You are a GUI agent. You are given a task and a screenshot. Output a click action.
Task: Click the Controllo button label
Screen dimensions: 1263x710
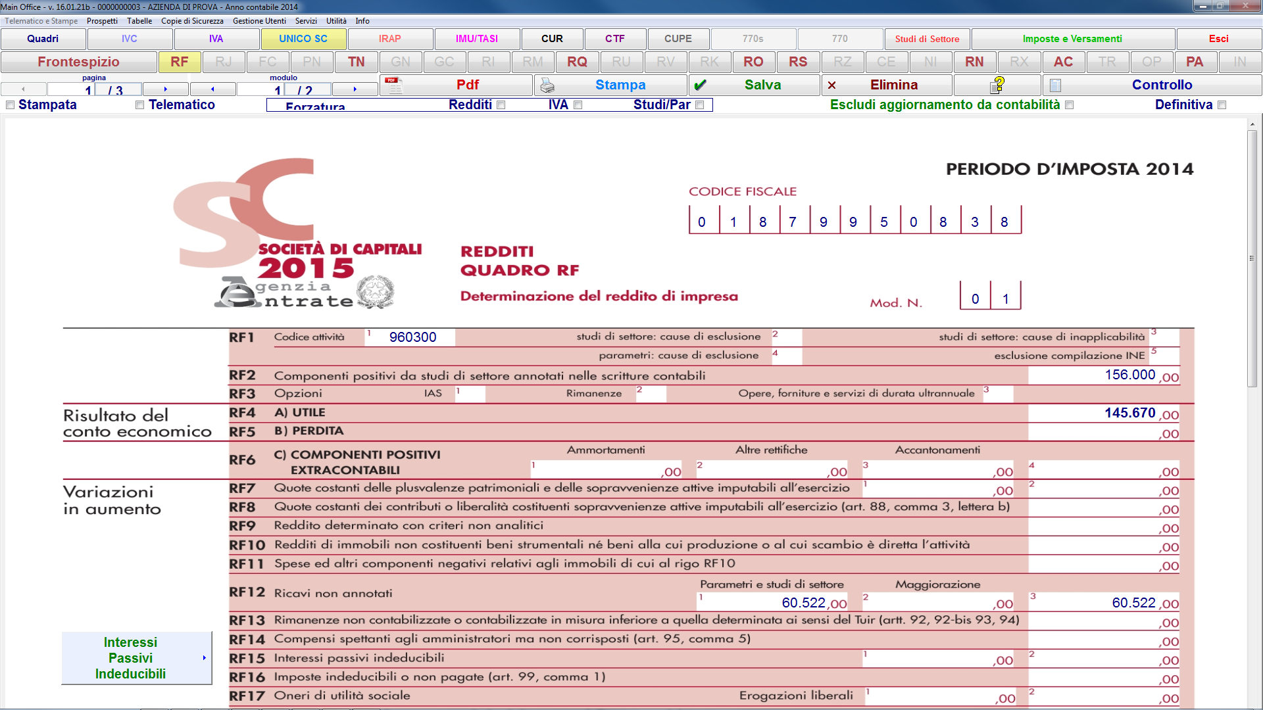[x=1162, y=85]
